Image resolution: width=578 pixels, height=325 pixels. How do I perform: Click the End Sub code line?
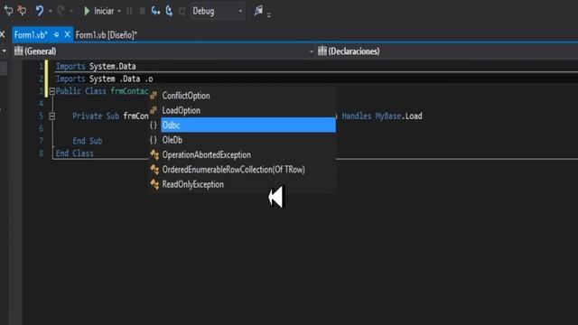(88, 141)
